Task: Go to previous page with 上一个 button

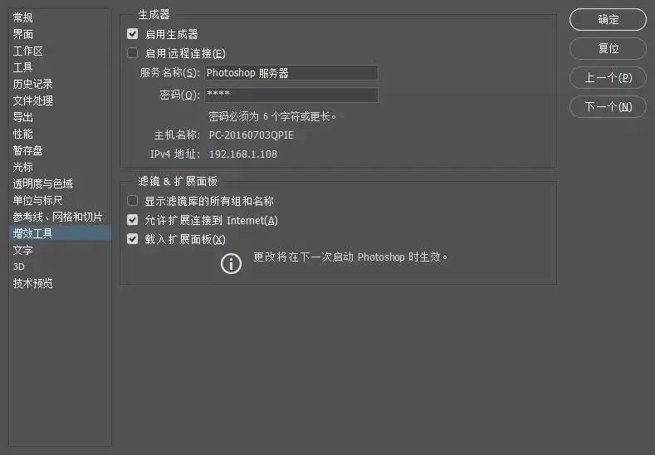Action: click(x=608, y=78)
